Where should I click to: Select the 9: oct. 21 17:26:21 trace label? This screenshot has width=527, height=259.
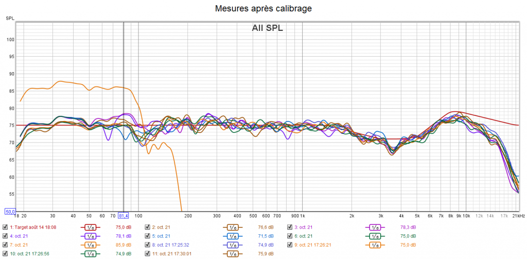(317, 245)
